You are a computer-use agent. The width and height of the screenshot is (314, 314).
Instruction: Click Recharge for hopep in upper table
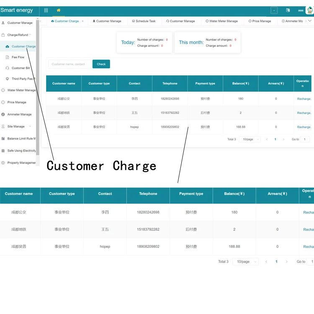[304, 127]
